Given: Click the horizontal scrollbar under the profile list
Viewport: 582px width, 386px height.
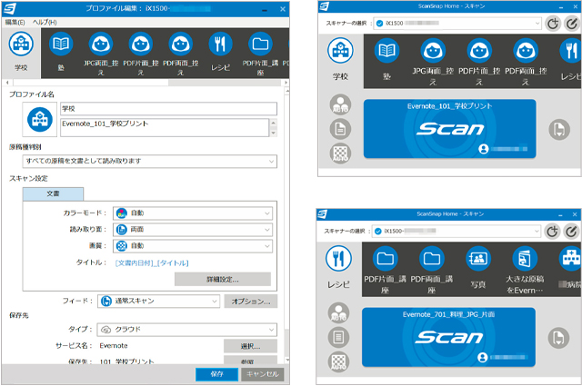Looking at the screenshot, I should coord(146,83).
